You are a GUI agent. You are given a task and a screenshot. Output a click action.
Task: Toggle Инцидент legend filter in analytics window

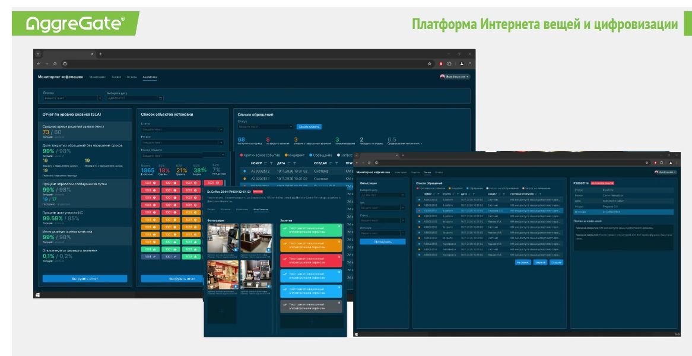[x=295, y=155]
